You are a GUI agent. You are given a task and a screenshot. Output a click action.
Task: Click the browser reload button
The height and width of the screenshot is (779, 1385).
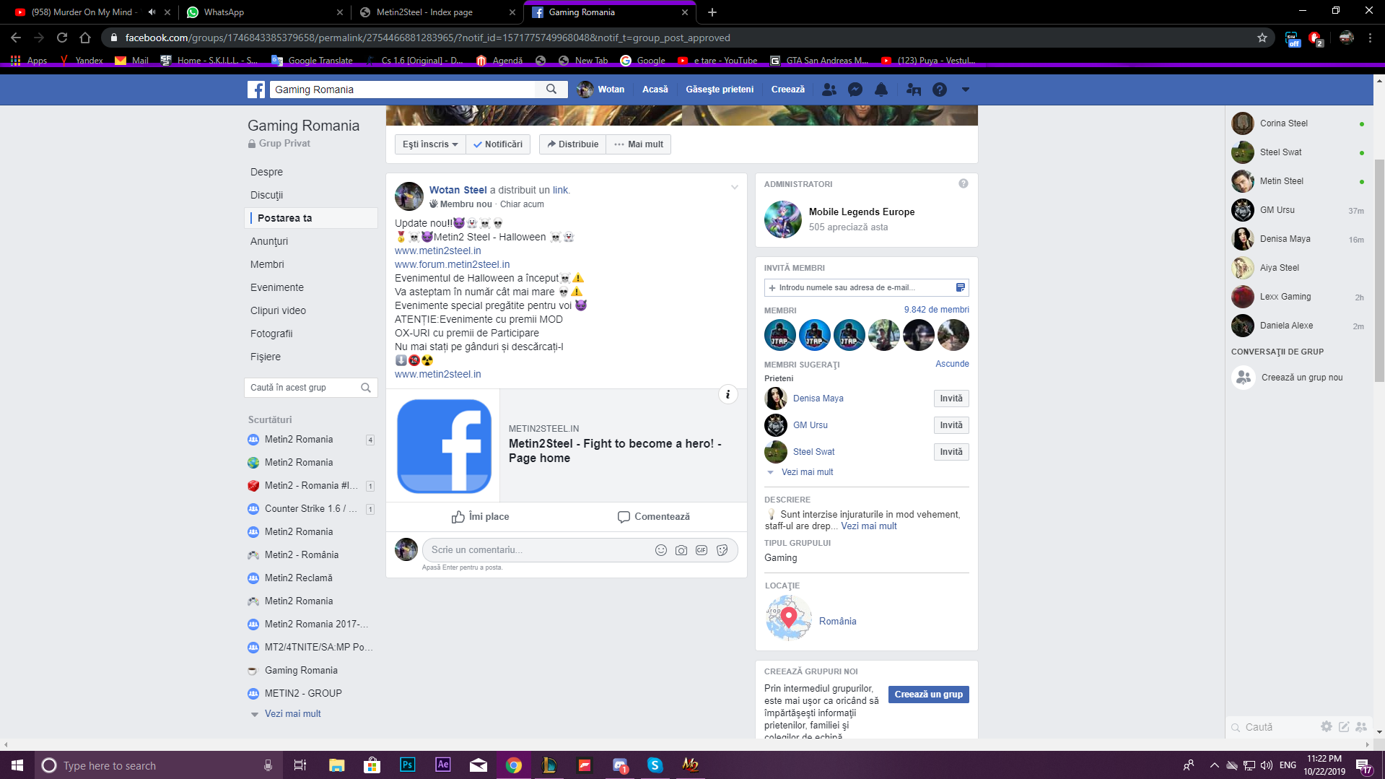(62, 38)
